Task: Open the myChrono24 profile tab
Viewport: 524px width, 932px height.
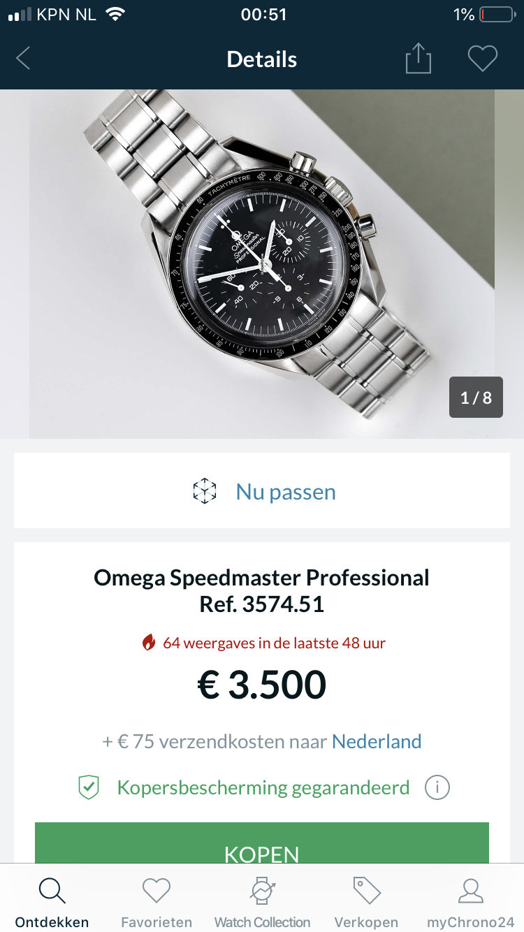Action: click(x=470, y=902)
